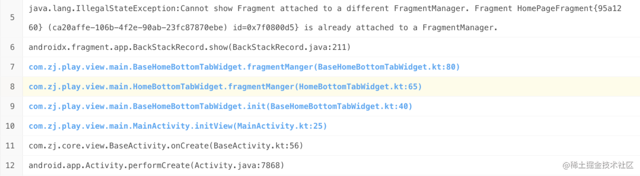Click the 稀土掘金技术社区 watermark
Image resolution: width=640 pixels, height=176 pixels.
[598, 165]
